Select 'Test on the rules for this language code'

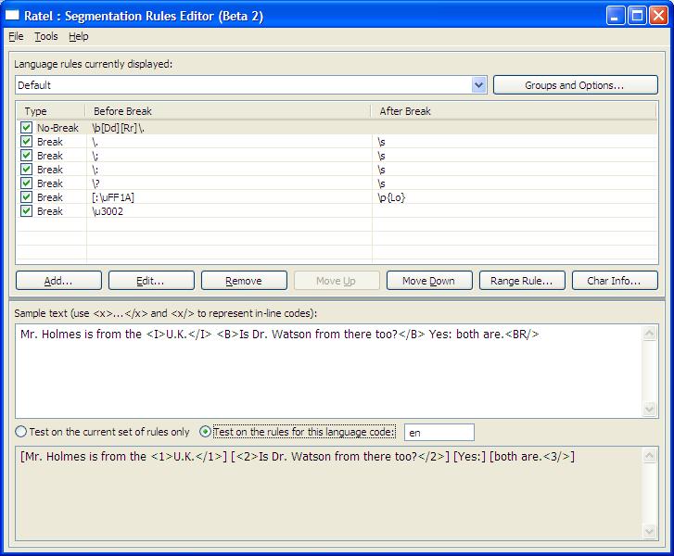click(x=206, y=432)
